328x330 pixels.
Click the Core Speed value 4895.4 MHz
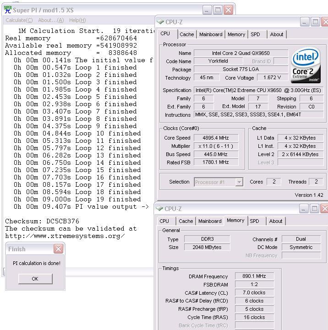[216, 138]
